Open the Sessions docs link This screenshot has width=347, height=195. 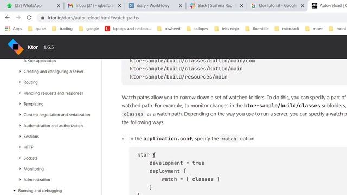(31, 136)
